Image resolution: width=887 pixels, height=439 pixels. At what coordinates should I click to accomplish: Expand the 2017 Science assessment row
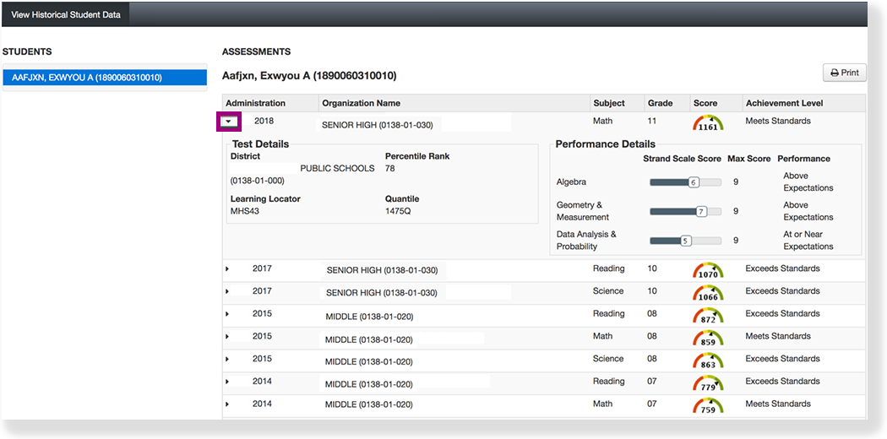pyautogui.click(x=227, y=291)
